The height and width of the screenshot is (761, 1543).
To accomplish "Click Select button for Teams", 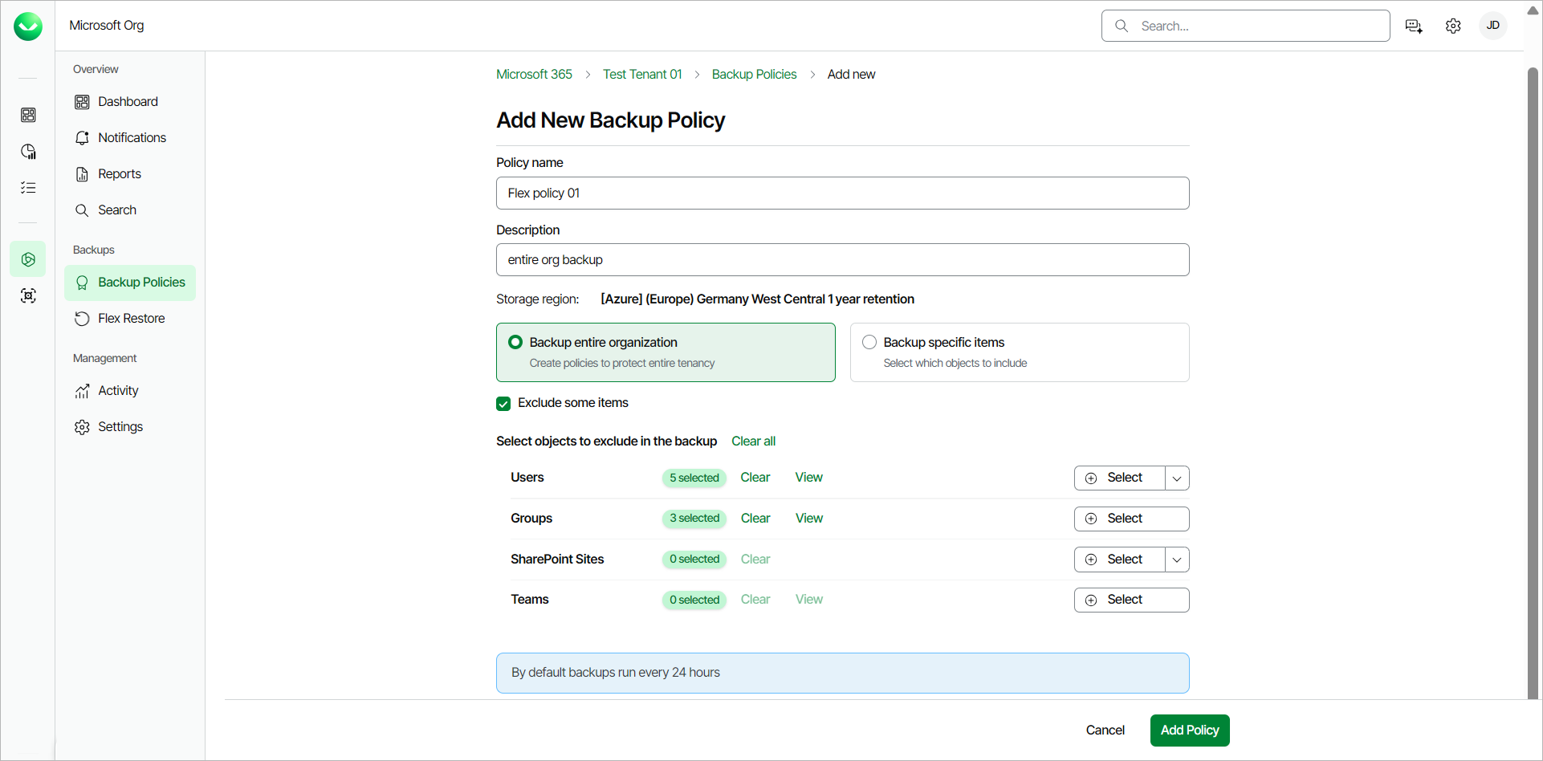I will pyautogui.click(x=1132, y=600).
